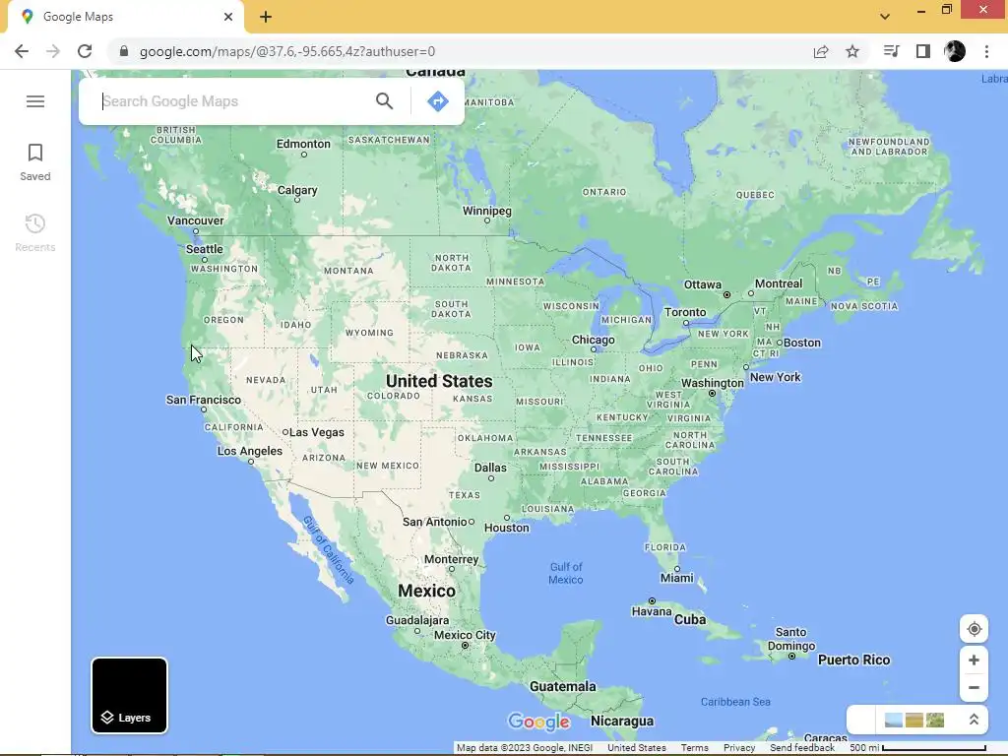This screenshot has height=756, width=1008.
Task: Share this page icon in address bar
Action: point(821,51)
